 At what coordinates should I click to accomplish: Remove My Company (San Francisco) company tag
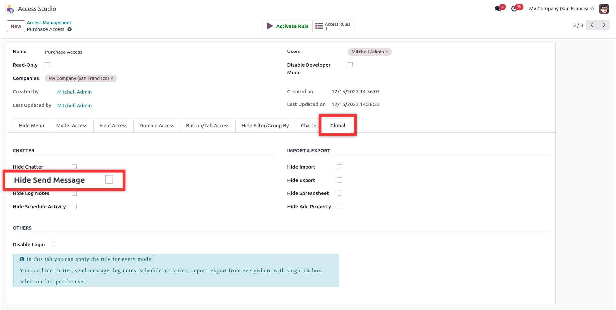tap(112, 78)
